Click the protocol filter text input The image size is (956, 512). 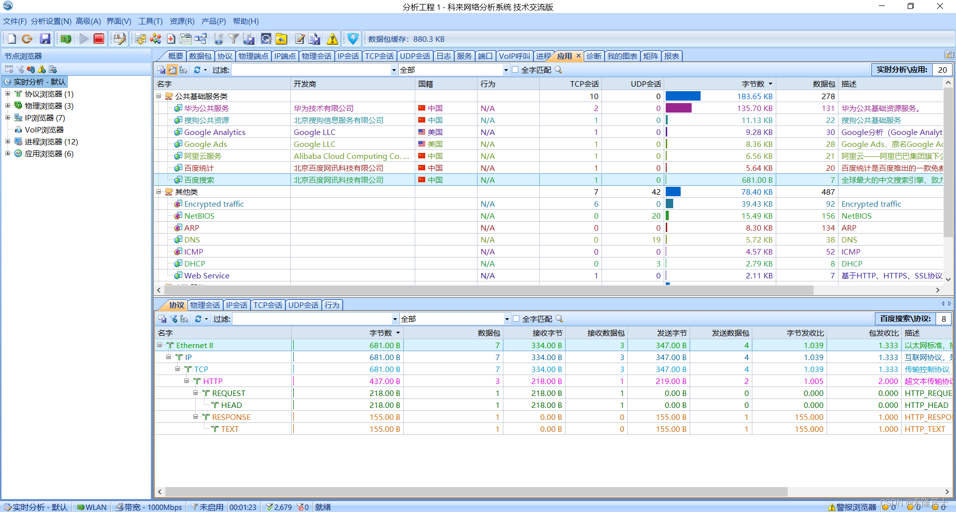(x=312, y=319)
